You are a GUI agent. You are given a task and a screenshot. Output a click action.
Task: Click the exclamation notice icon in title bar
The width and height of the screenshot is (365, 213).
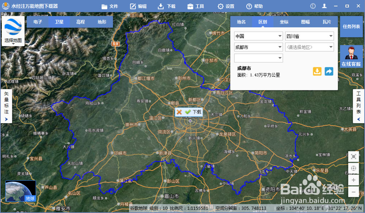[x=313, y=6]
